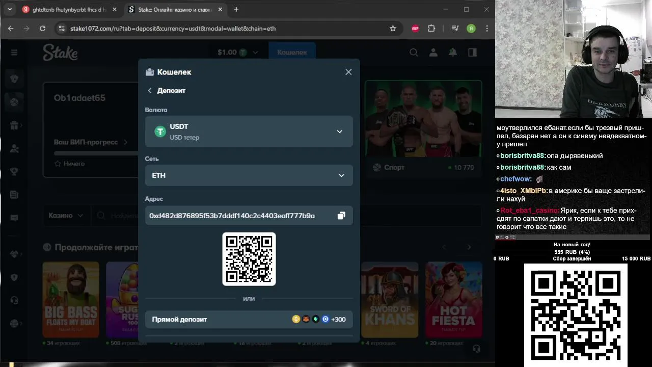The image size is (652, 367).
Task: Open the USDT currency dropdown
Action: pos(249,132)
